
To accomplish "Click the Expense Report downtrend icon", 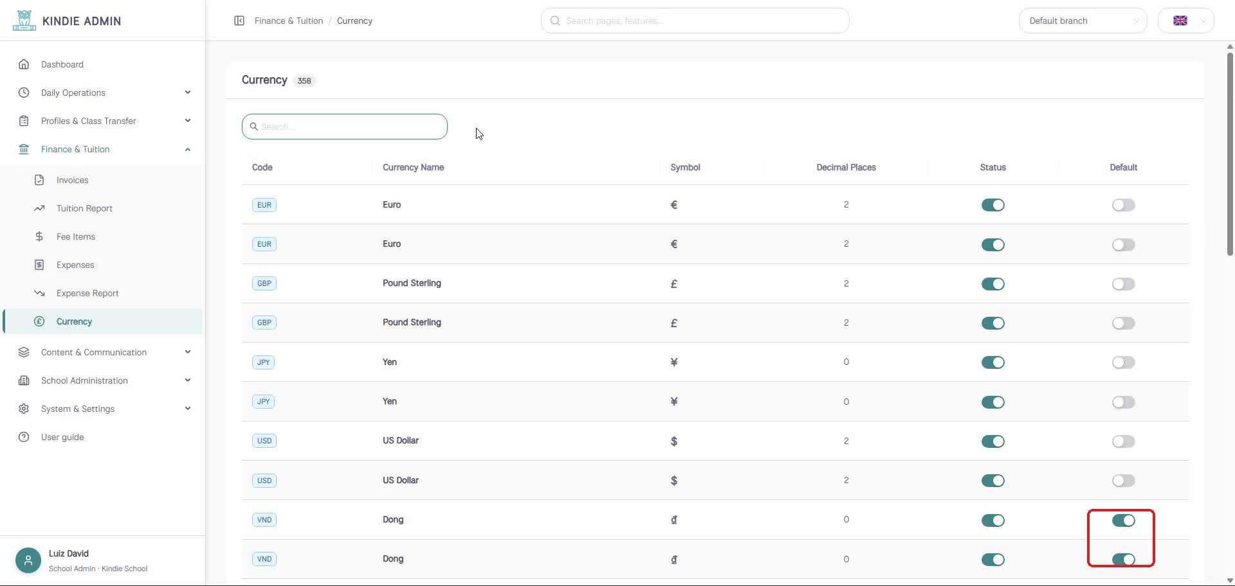I will click(39, 293).
